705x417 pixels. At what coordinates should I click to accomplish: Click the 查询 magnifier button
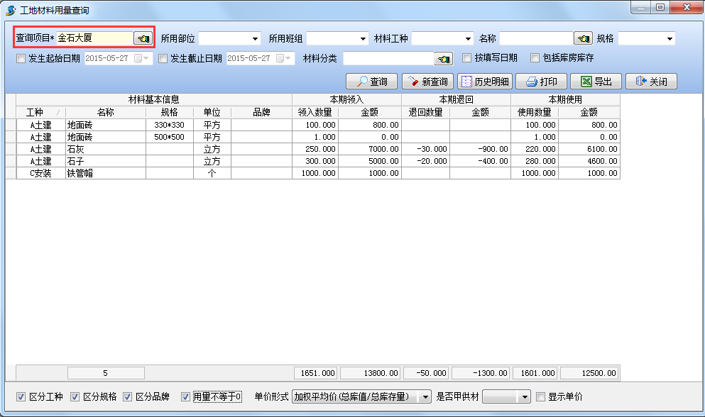372,82
